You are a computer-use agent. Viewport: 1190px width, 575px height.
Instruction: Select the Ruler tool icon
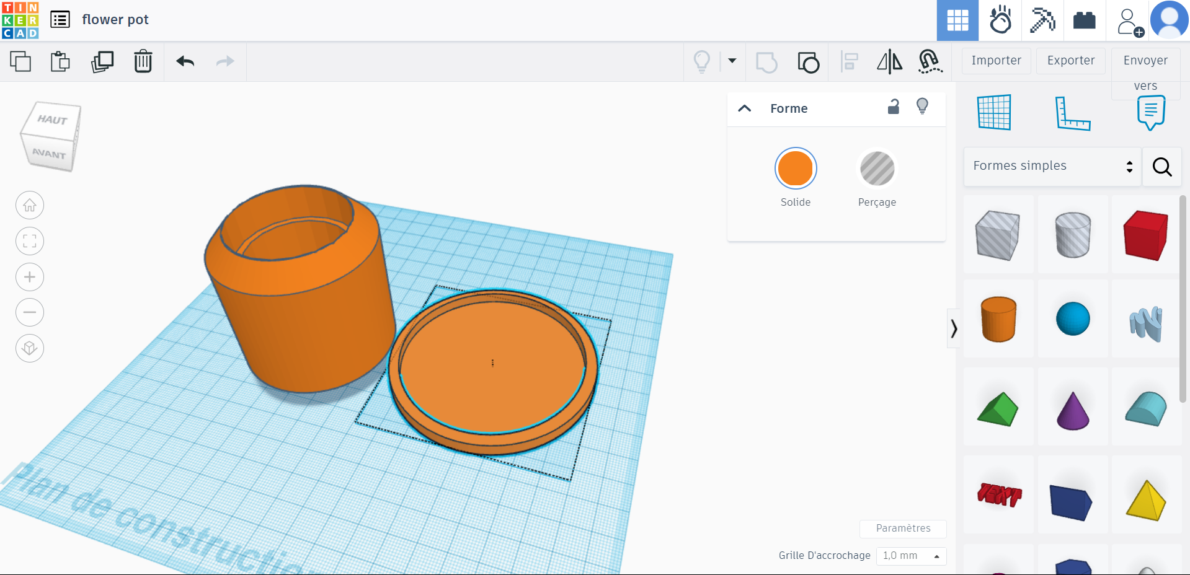[x=1072, y=113]
